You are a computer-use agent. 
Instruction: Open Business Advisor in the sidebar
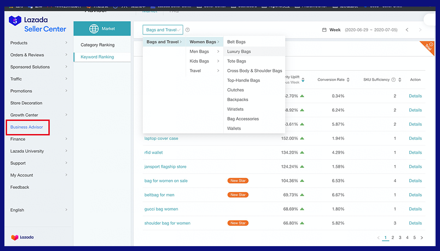click(x=27, y=127)
